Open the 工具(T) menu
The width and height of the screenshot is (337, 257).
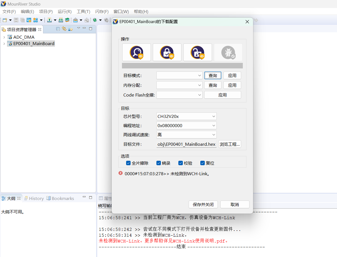[x=83, y=11]
